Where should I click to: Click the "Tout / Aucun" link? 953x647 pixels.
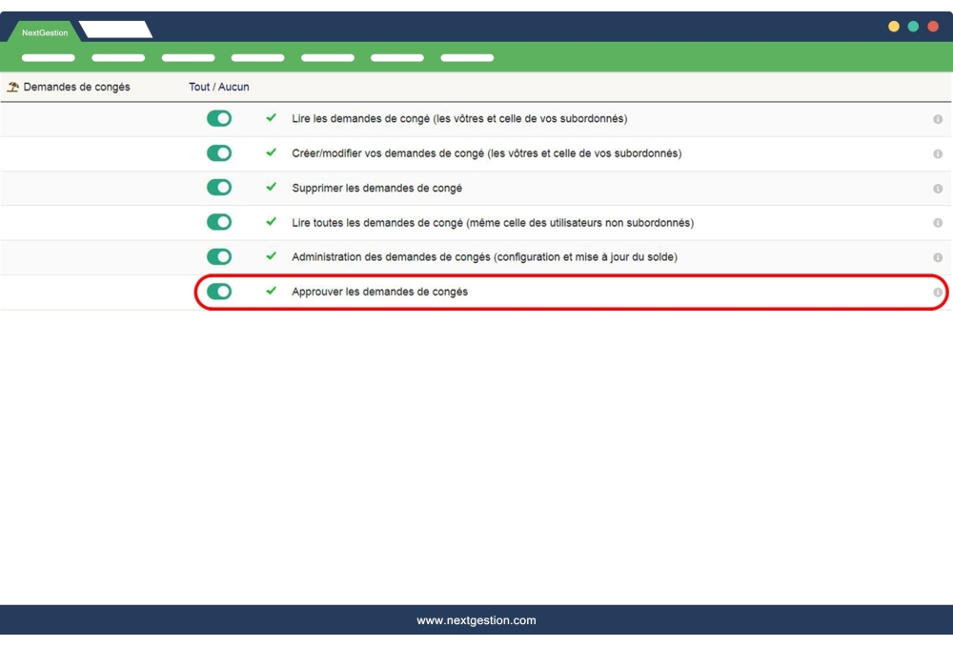pos(218,86)
